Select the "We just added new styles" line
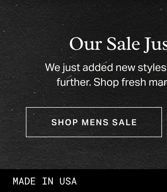The width and height of the screenshot is (167, 192). (105, 67)
